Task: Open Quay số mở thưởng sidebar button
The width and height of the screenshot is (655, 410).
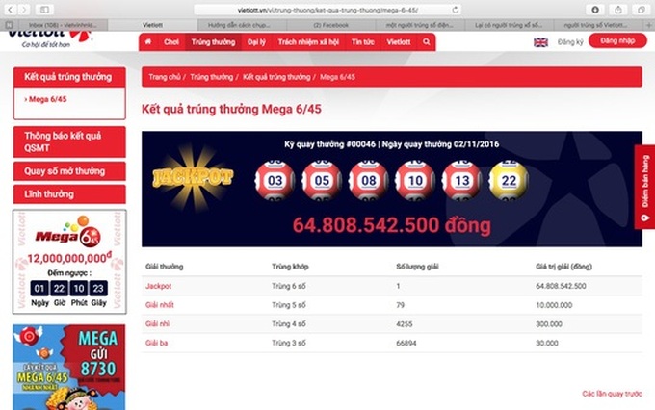Action: [69, 171]
